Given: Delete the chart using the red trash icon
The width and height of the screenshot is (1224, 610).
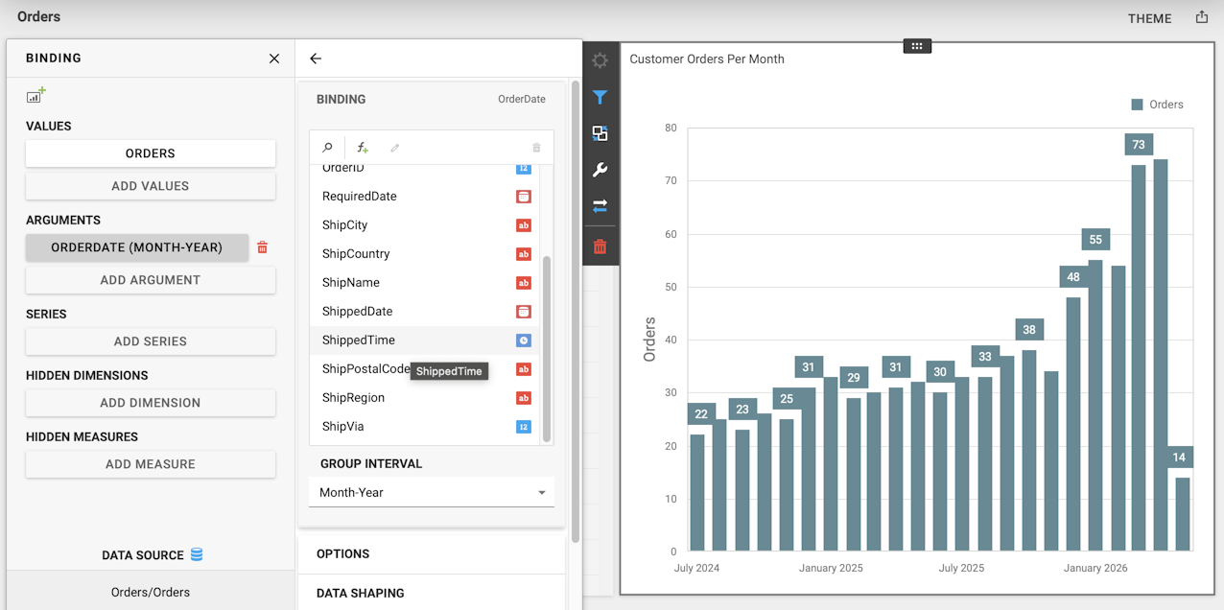Looking at the screenshot, I should pos(600,246).
